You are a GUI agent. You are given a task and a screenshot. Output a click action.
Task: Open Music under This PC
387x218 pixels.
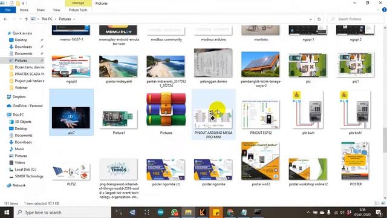pos(19,149)
